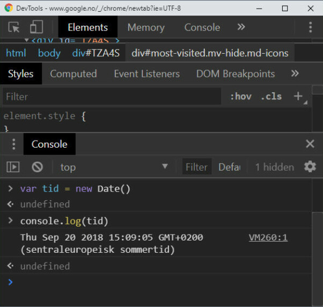The image size is (323, 307).
Task: Activate the inspect element picker icon
Action: point(14,27)
